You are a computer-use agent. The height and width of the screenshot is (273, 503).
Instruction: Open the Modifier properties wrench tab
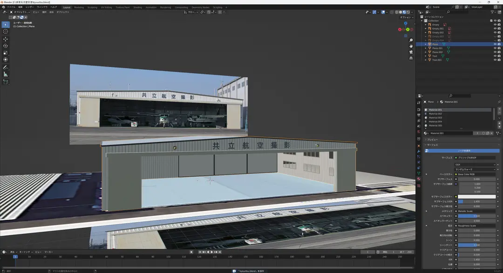point(419,151)
